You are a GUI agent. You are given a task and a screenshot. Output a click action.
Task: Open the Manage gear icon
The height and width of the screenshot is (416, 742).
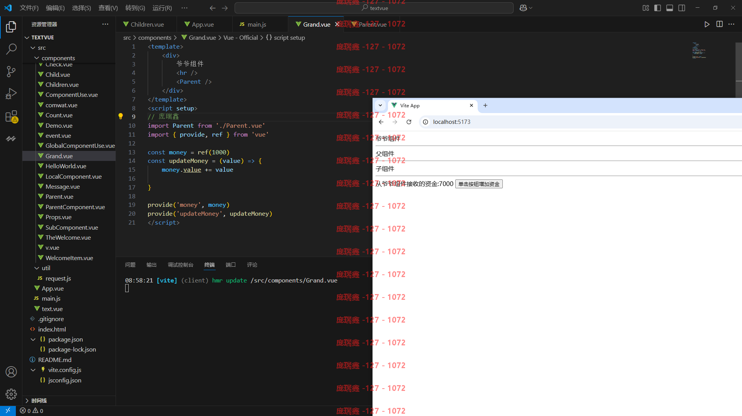coord(11,394)
